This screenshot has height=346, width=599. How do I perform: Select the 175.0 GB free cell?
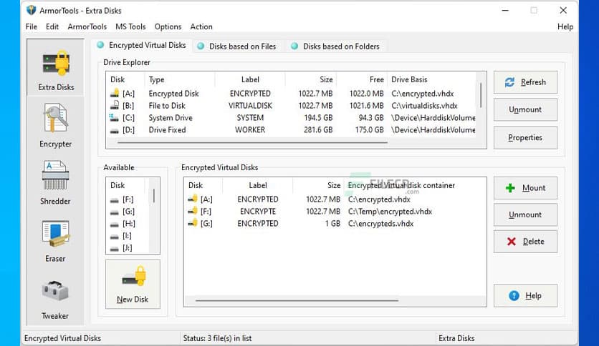369,130
